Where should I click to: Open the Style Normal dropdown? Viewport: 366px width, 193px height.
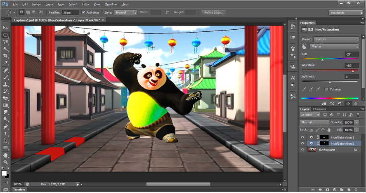(125, 13)
